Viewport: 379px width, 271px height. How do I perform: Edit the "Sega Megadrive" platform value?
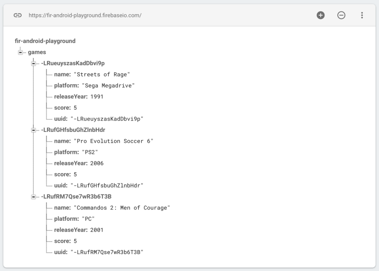pos(108,86)
